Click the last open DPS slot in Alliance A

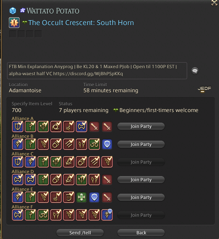click(107, 127)
